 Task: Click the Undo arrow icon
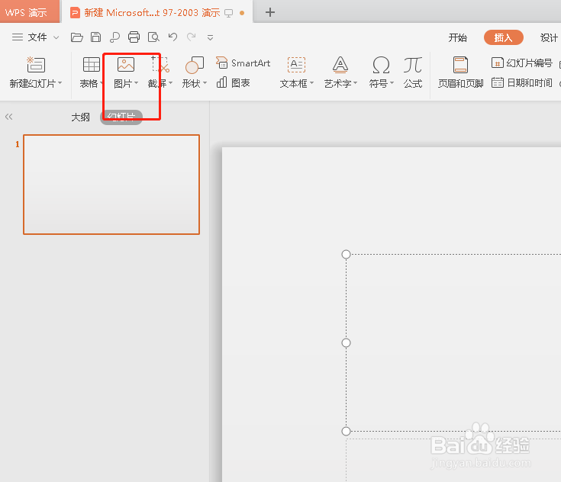(x=172, y=37)
